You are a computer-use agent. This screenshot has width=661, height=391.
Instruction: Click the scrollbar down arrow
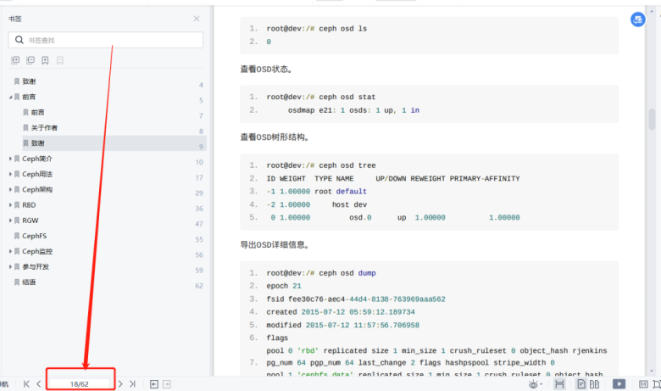pyautogui.click(x=652, y=371)
